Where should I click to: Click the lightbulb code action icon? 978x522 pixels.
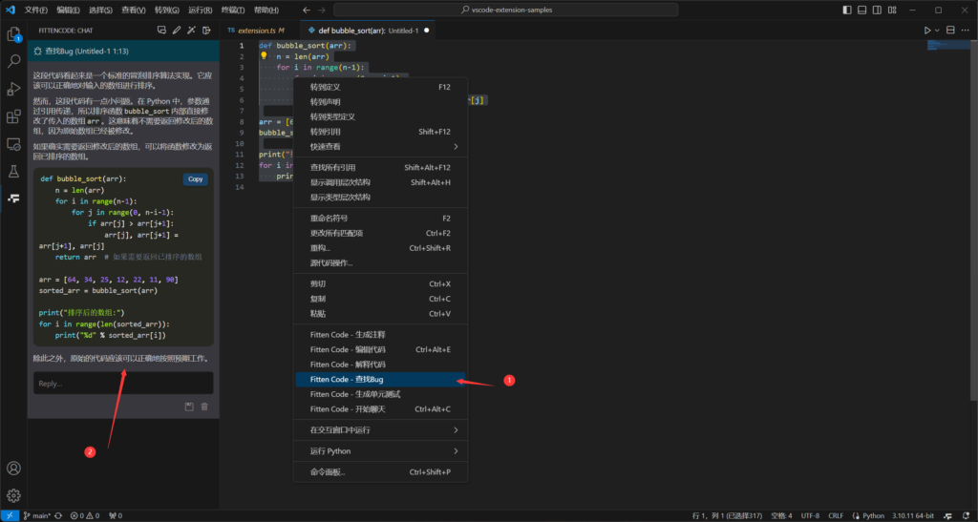pyautogui.click(x=265, y=56)
